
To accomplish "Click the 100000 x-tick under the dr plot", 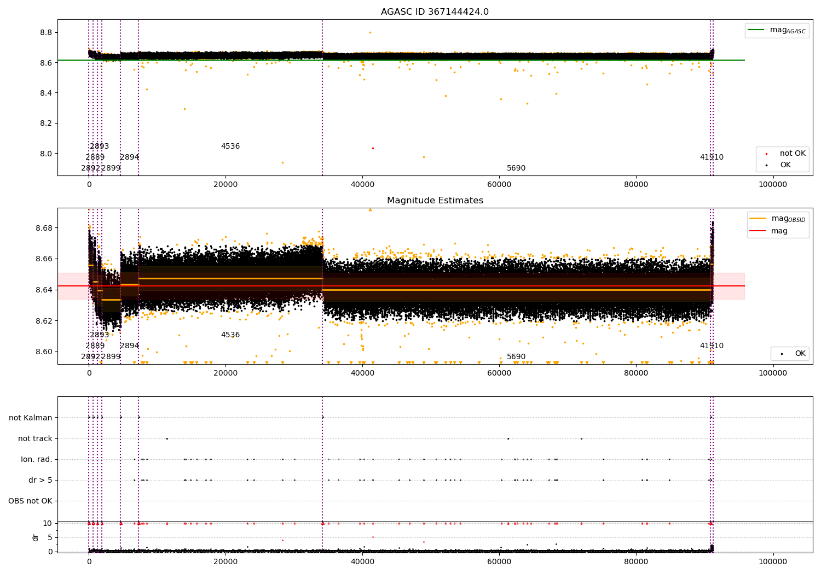I will 773,561.
